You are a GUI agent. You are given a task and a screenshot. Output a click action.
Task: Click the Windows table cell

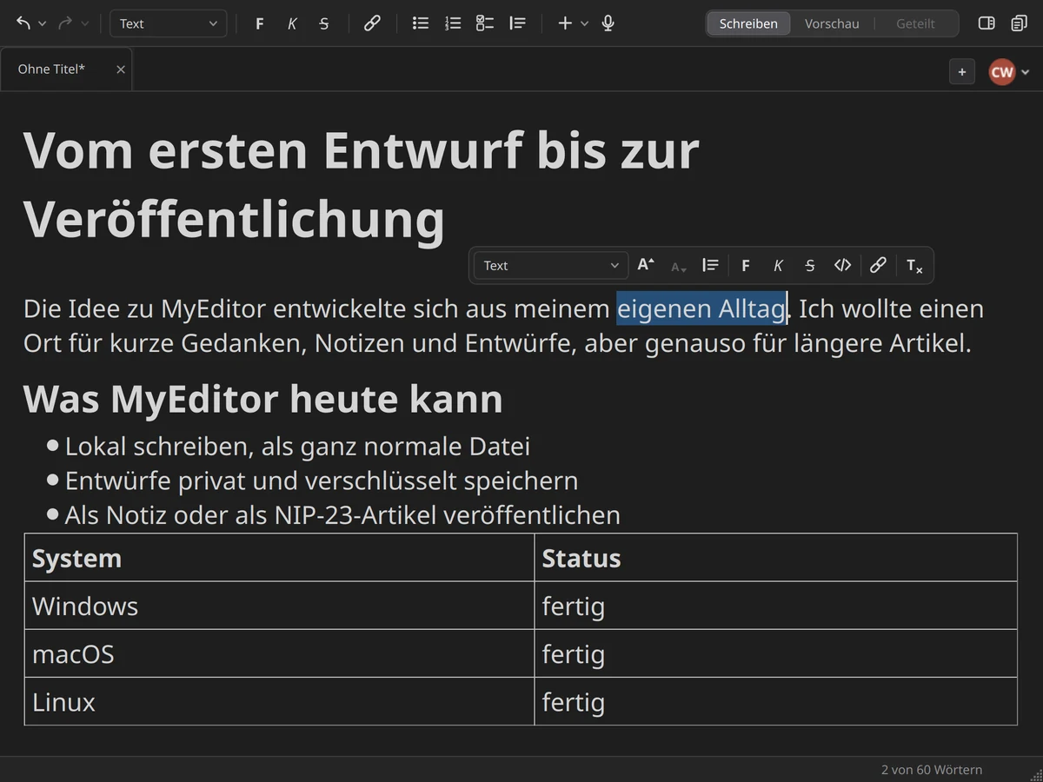coord(279,606)
